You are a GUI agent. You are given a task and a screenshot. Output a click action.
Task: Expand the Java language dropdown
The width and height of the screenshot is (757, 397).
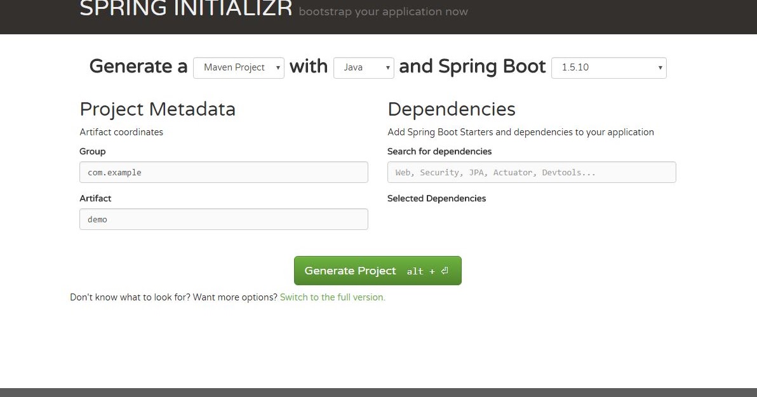363,68
